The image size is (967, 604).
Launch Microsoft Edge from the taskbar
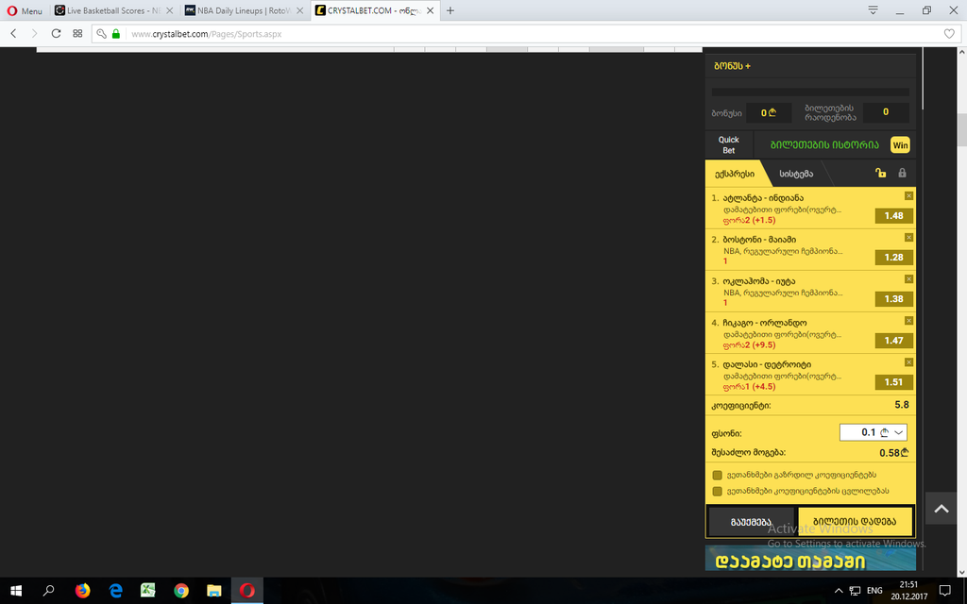point(115,591)
